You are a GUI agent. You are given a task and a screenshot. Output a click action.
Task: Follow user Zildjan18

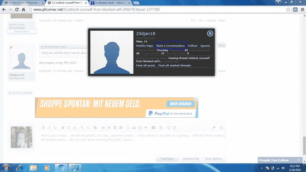coord(193,46)
